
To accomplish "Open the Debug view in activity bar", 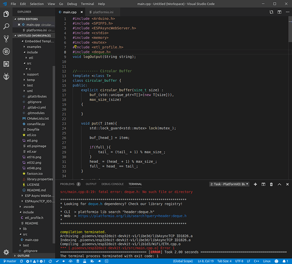I will [6, 51].
